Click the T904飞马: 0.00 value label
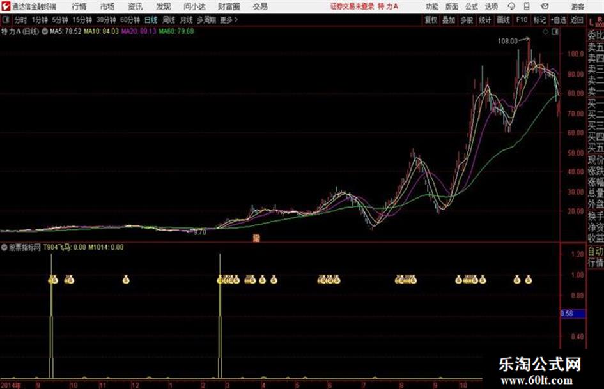 [x=65, y=247]
